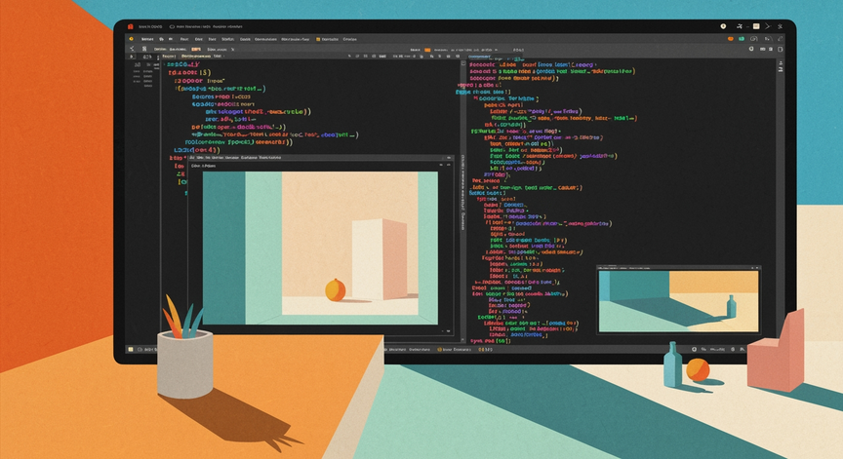
Task: Click the small orange box in the middle toolbar
Action: (x=428, y=50)
